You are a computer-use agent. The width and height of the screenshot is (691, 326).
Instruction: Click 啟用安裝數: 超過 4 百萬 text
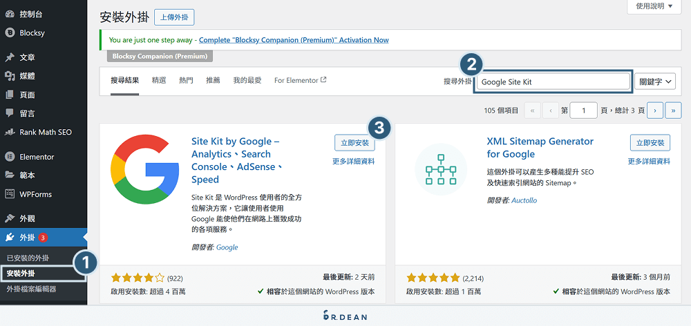coord(148,291)
